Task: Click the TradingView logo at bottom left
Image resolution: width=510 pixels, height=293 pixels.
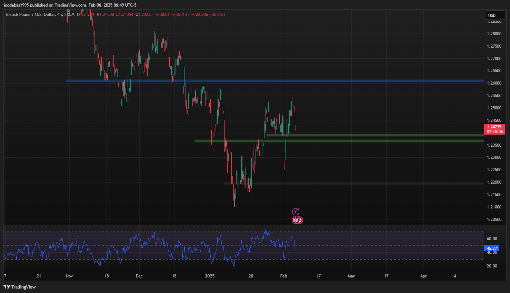Action: tap(20, 287)
